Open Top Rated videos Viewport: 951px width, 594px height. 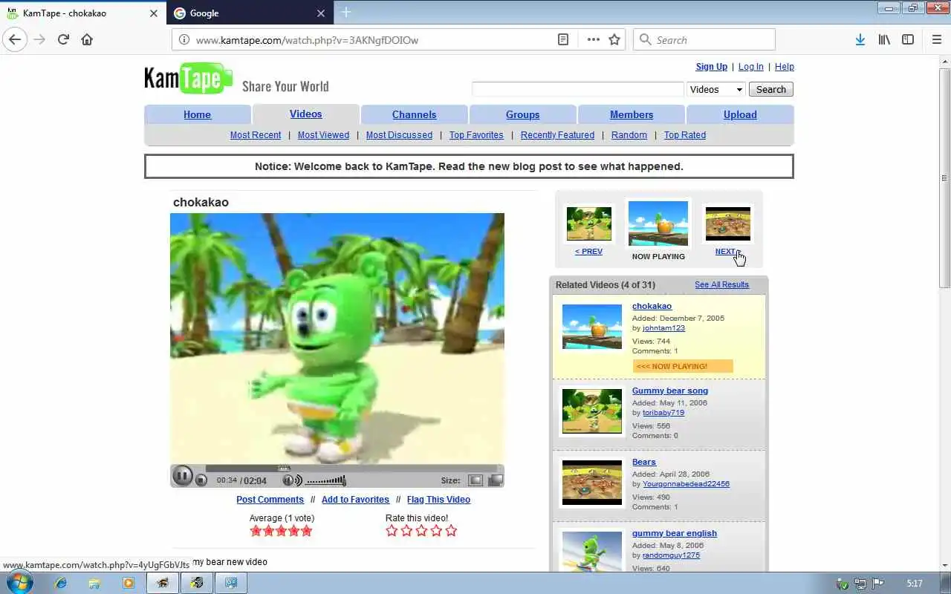coord(685,135)
